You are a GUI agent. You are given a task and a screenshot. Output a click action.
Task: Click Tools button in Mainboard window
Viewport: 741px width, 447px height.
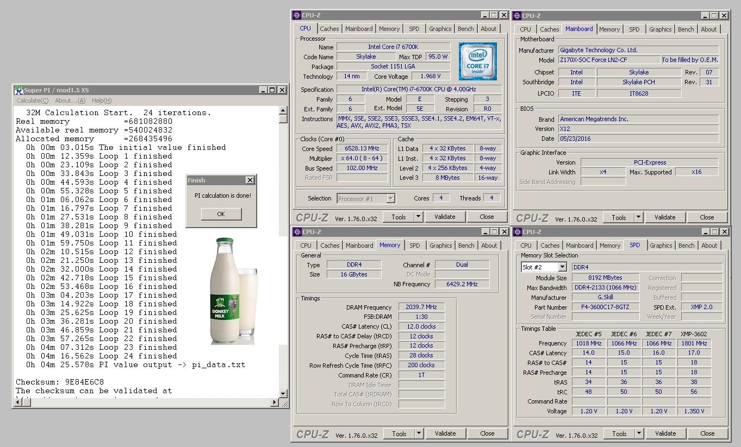[x=619, y=217]
